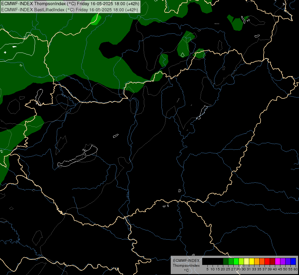Click the elongated white lake outline at map center-left
The height and width of the screenshot is (275, 299).
click(x=77, y=156)
